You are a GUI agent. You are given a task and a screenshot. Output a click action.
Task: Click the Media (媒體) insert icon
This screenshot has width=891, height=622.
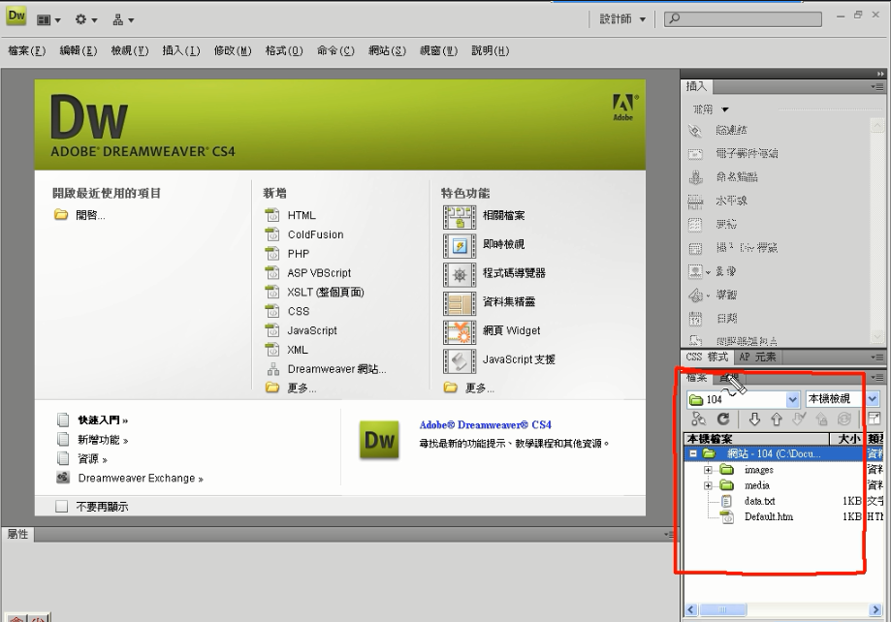[x=695, y=295]
